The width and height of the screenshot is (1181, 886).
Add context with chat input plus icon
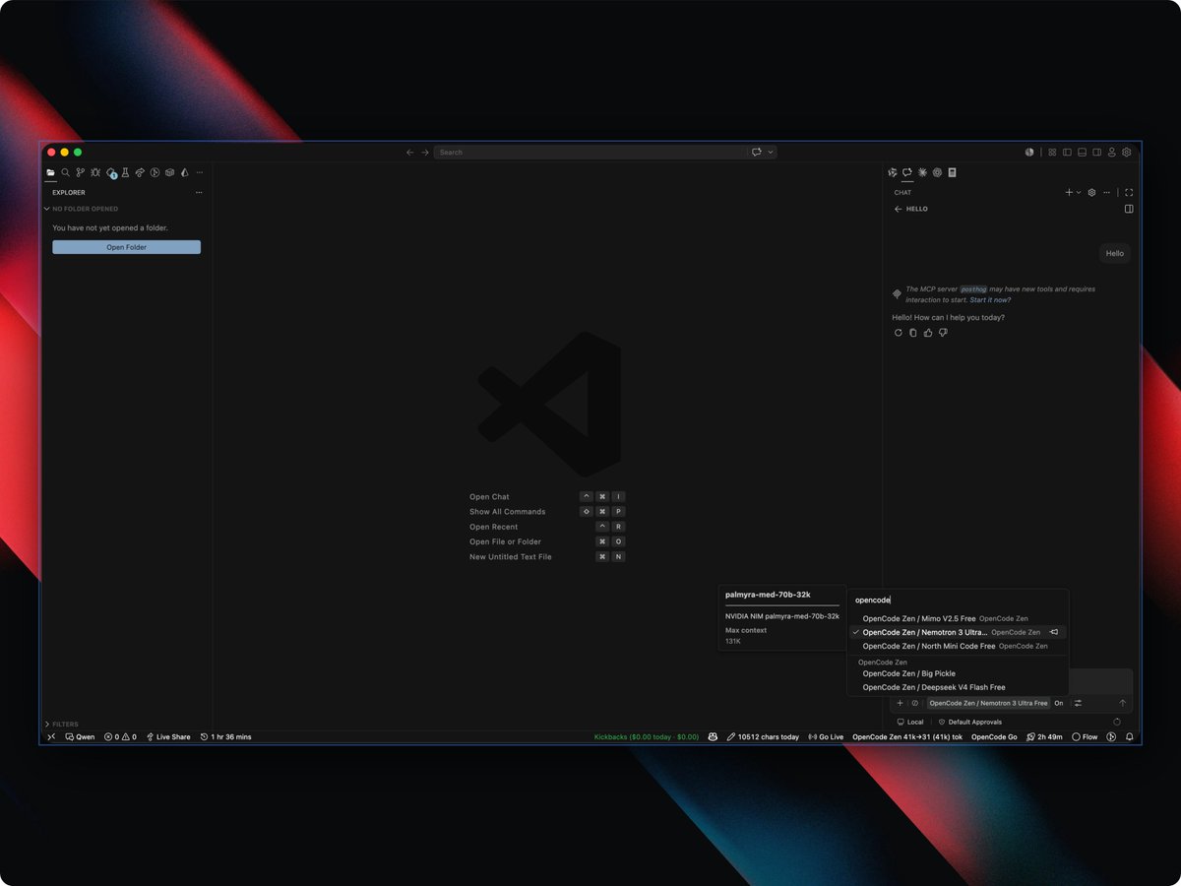(900, 703)
